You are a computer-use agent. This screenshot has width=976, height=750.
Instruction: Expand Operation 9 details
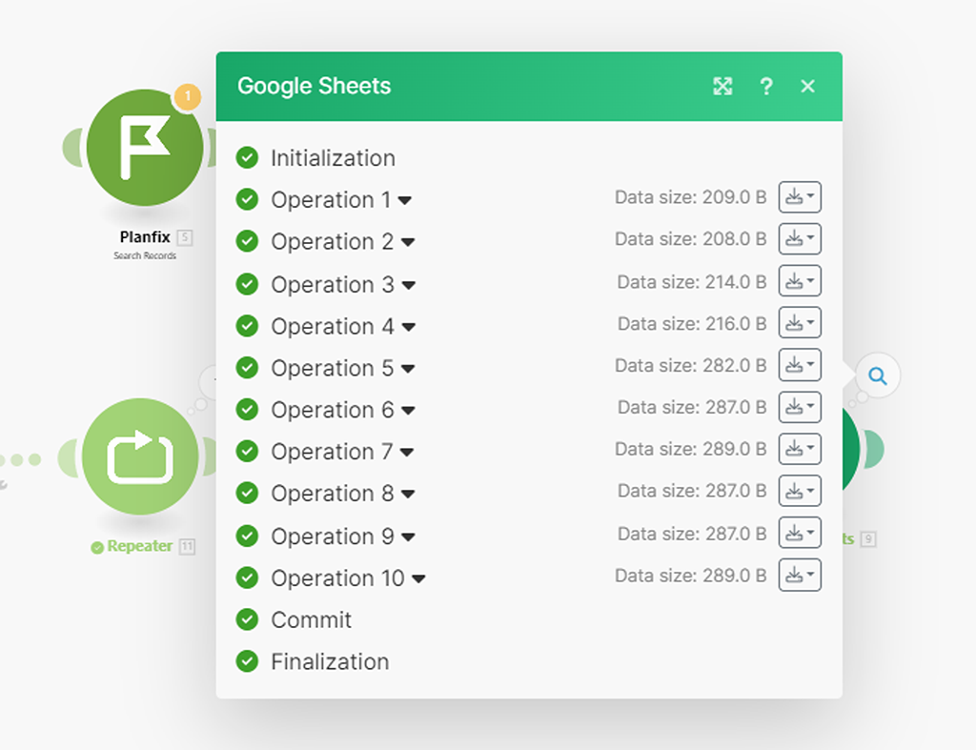tap(408, 537)
